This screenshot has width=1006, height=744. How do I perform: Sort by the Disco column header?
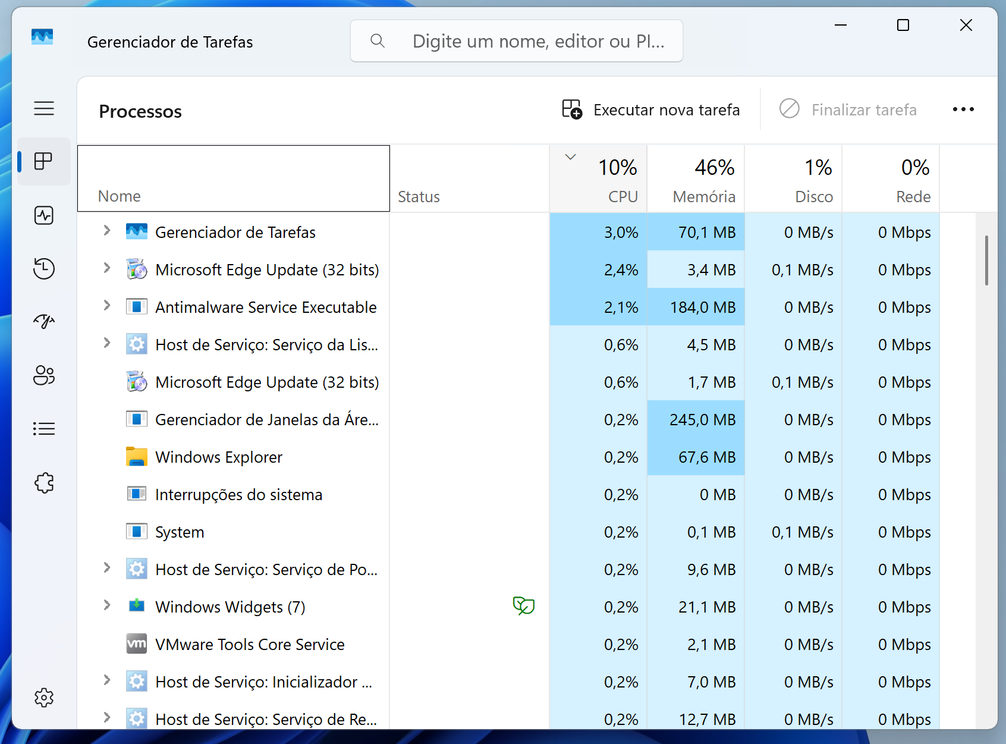tap(793, 178)
